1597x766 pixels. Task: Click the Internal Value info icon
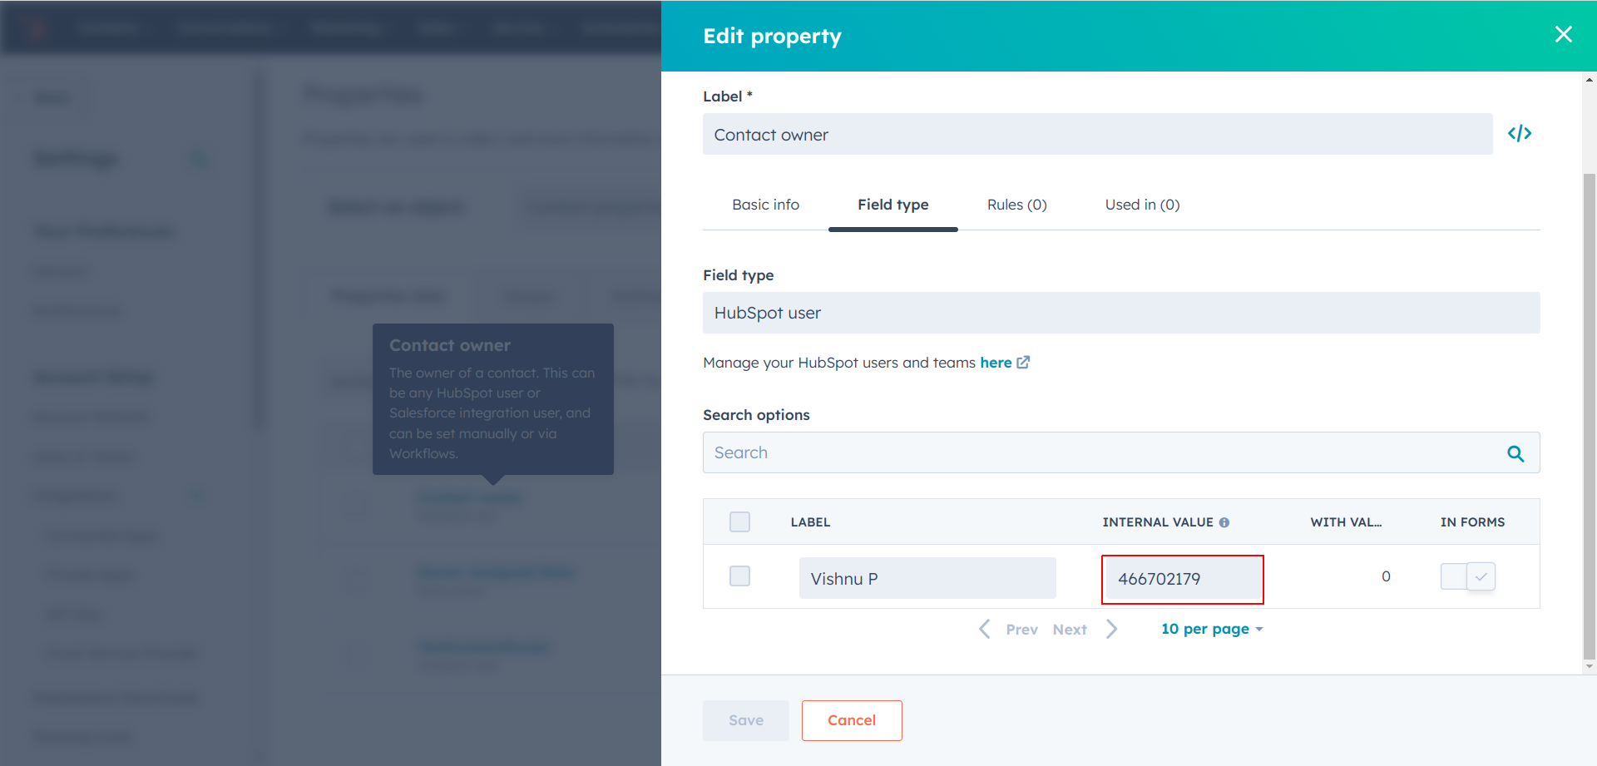1224,522
